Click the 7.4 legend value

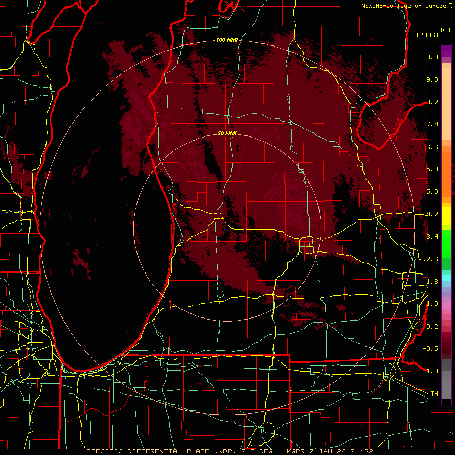[x=432, y=124]
